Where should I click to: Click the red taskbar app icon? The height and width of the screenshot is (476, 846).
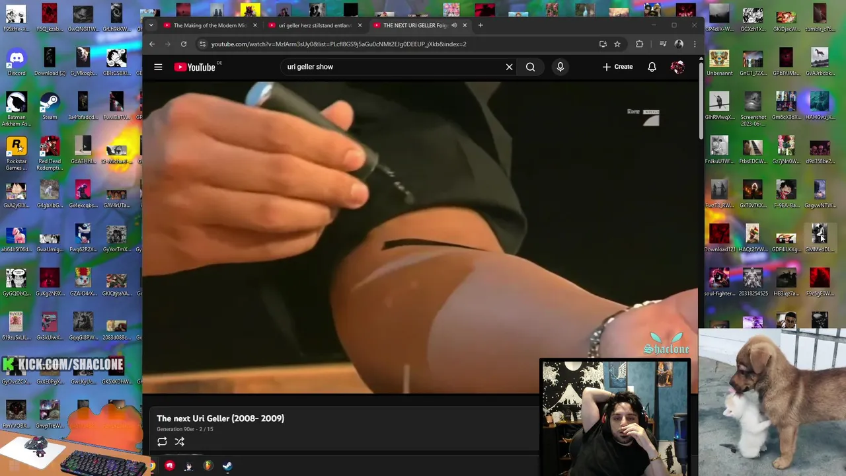169,466
